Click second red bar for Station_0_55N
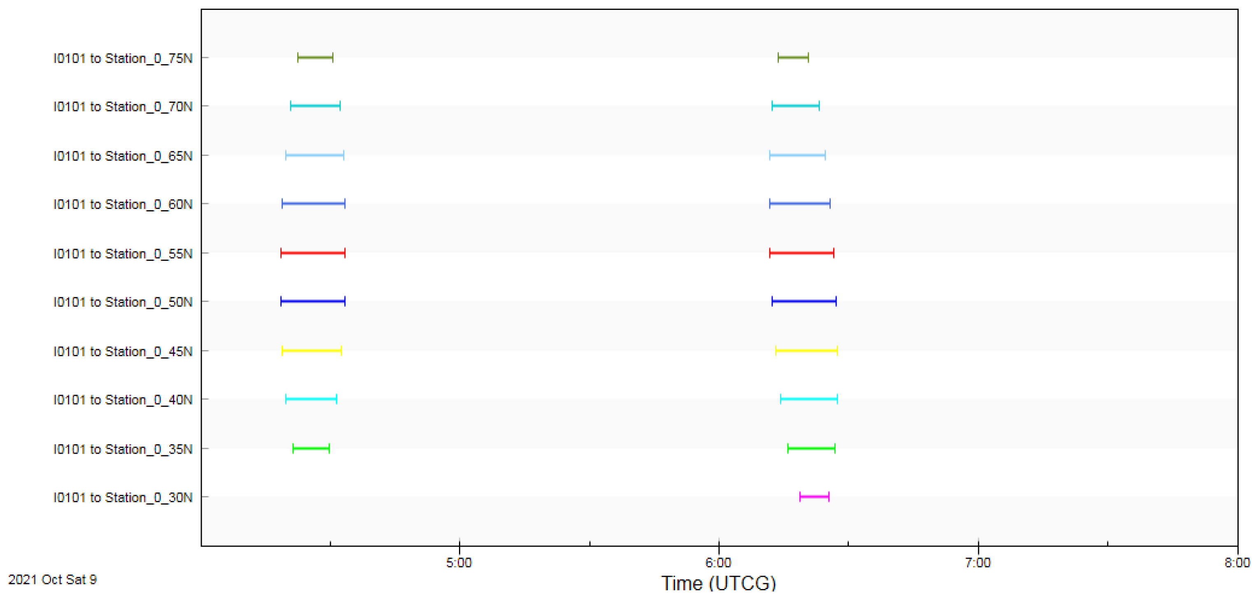This screenshot has height=603, width=1258. 801,253
